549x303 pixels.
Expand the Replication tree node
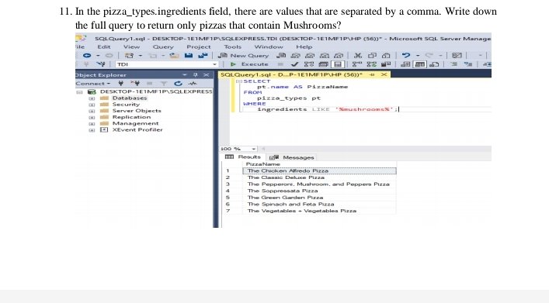point(92,117)
